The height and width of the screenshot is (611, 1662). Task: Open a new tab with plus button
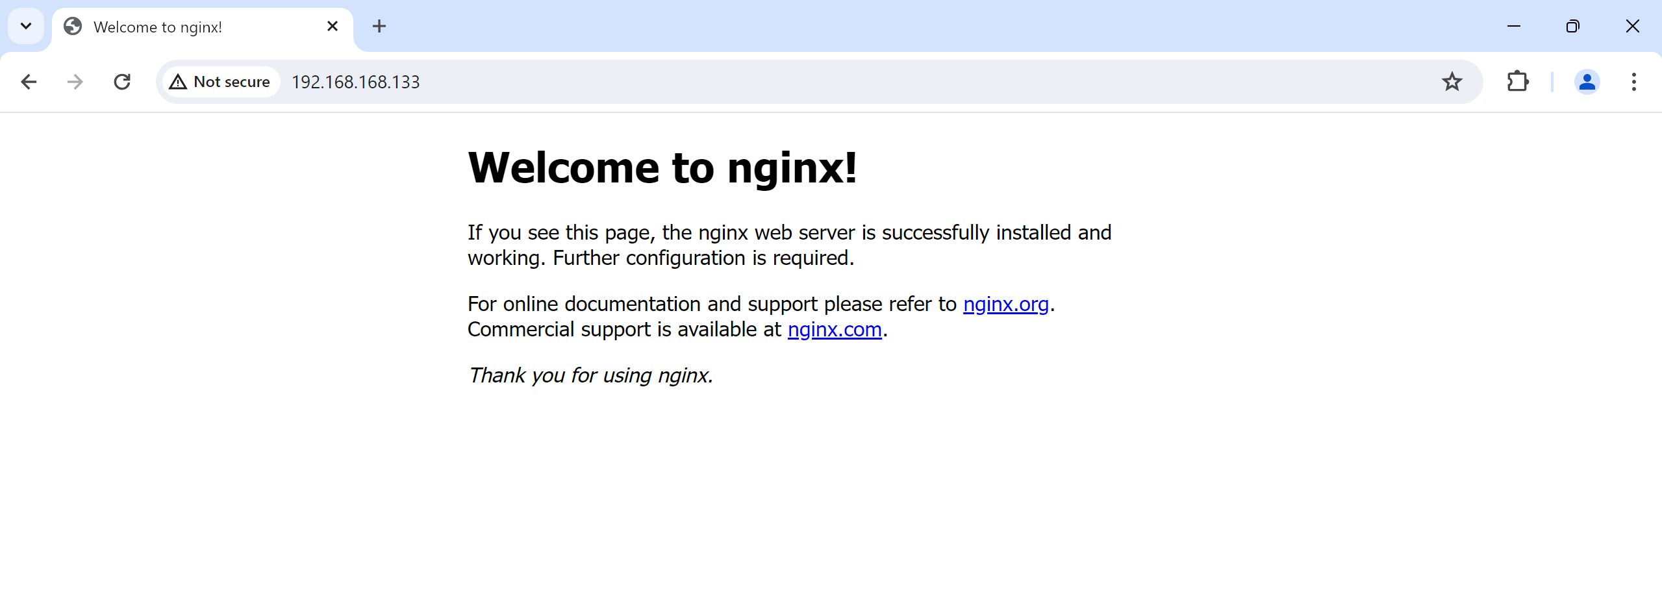click(379, 27)
